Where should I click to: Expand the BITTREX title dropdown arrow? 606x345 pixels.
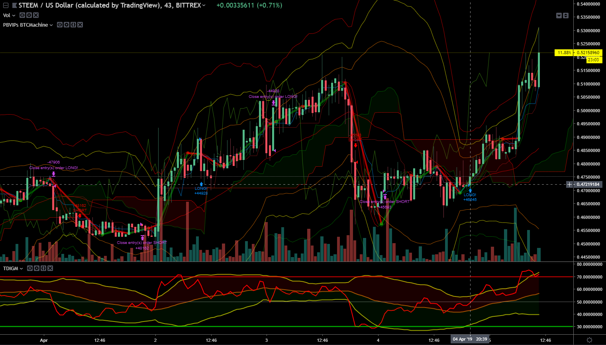pos(204,6)
